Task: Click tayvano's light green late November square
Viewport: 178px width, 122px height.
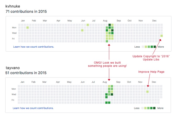Action: pos(147,92)
